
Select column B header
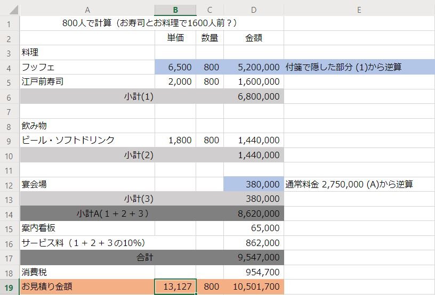(175, 10)
